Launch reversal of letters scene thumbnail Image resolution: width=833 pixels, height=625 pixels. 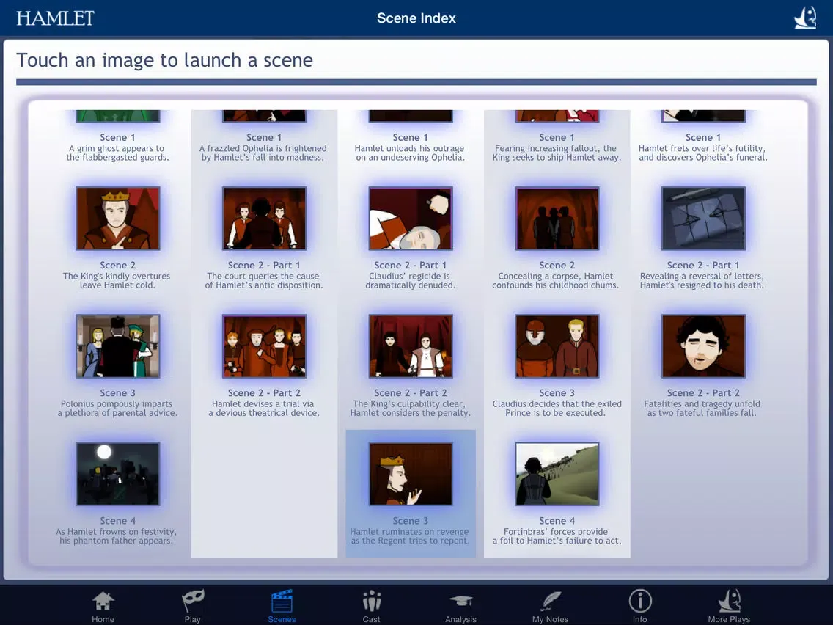pyautogui.click(x=703, y=219)
